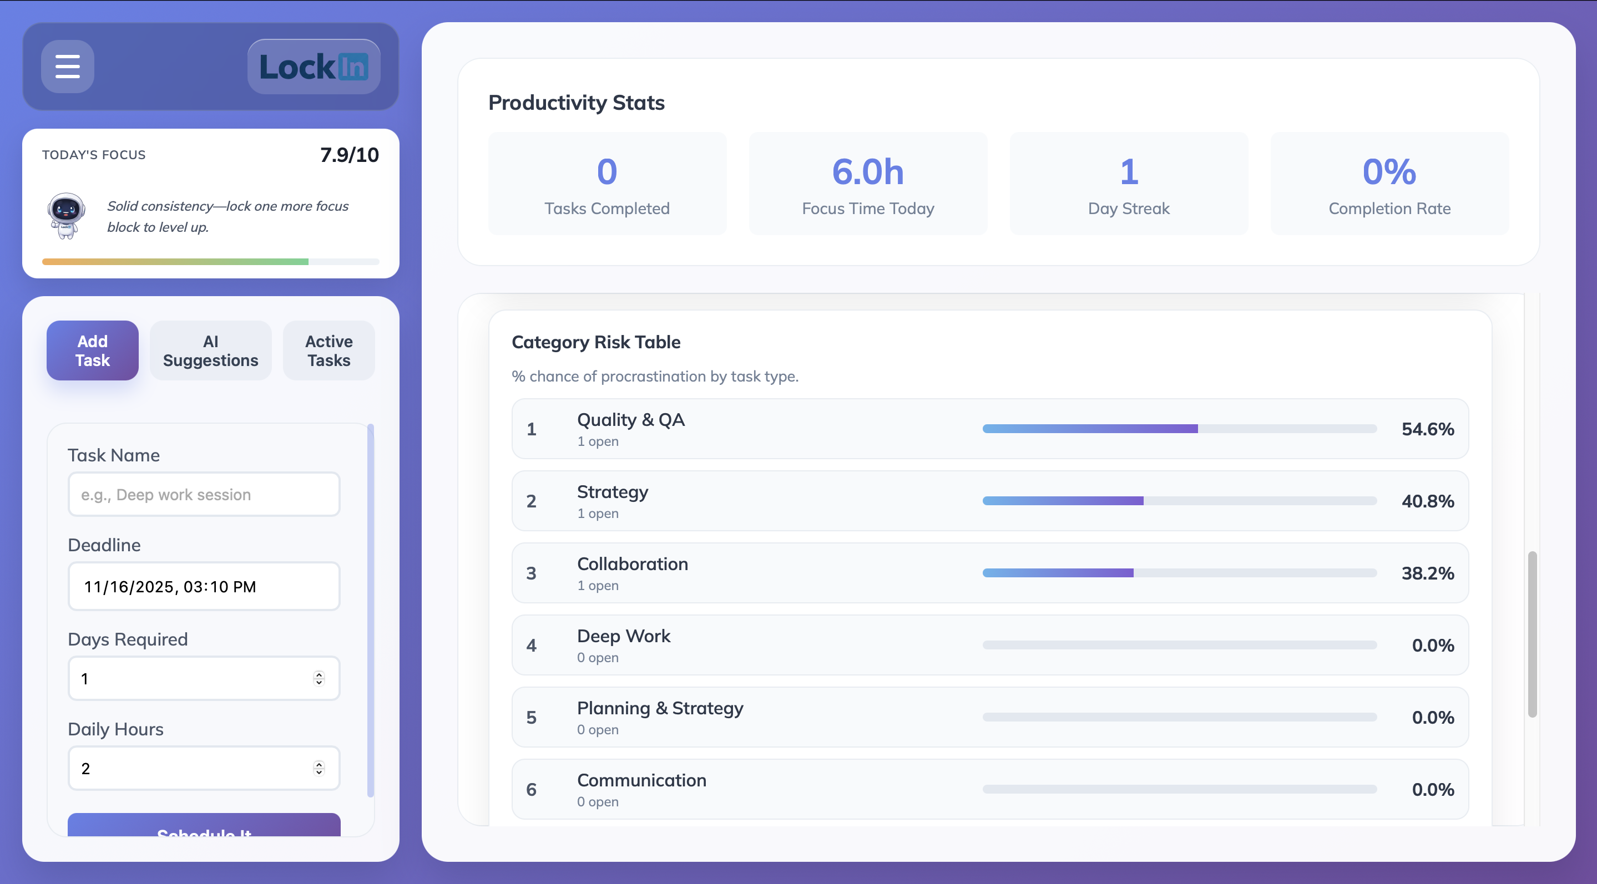Click the main panel vertical scrollbar
Screen dimensions: 1597x884
(x=1532, y=633)
